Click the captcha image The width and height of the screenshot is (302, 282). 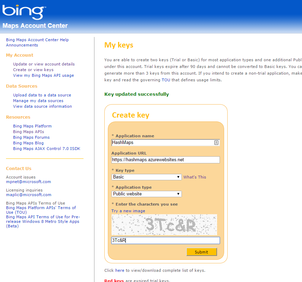(164, 225)
